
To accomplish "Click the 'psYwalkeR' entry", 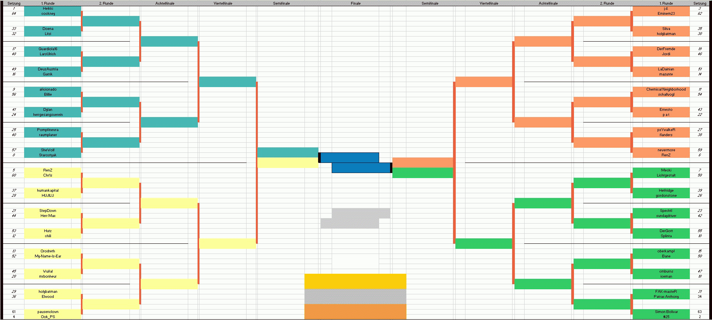I will (661, 130).
